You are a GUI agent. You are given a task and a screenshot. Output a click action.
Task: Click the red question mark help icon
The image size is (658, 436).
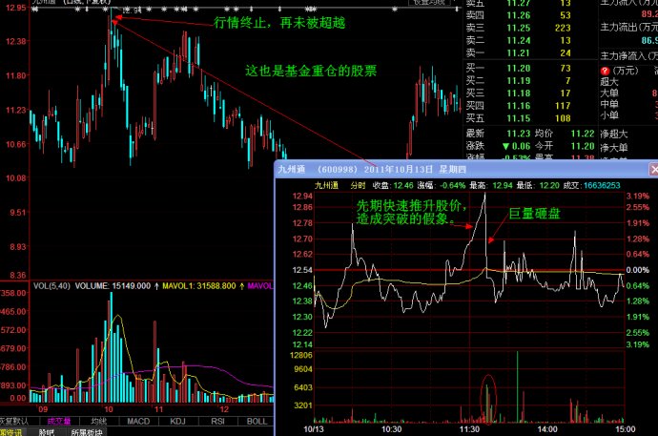604,70
